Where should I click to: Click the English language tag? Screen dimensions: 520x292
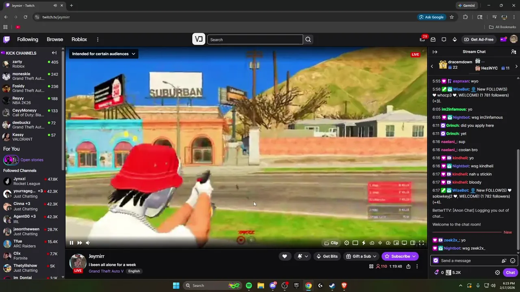(134, 271)
